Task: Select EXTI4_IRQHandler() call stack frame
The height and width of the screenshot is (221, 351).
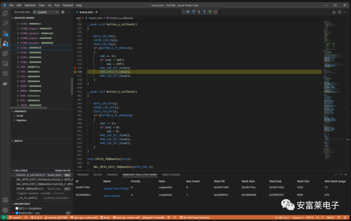Action: coord(42,189)
